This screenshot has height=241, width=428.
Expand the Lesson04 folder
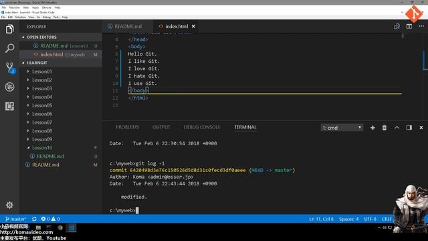[x=41, y=97]
